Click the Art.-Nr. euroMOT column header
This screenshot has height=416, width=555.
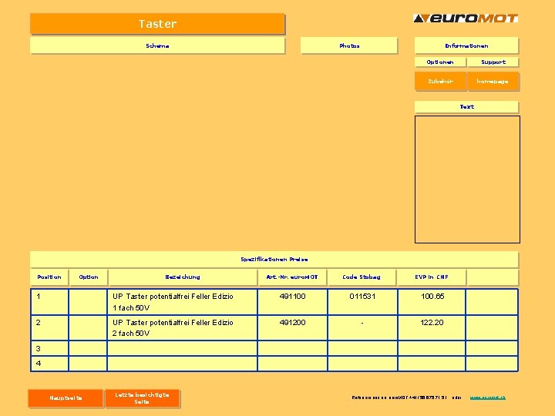[x=292, y=277]
